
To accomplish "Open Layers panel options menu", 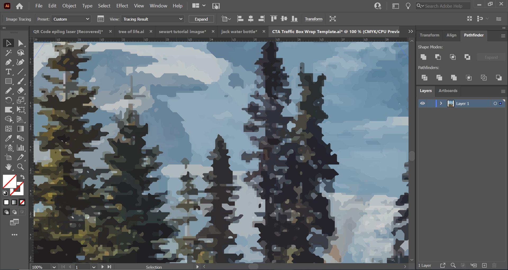I will coord(503,91).
